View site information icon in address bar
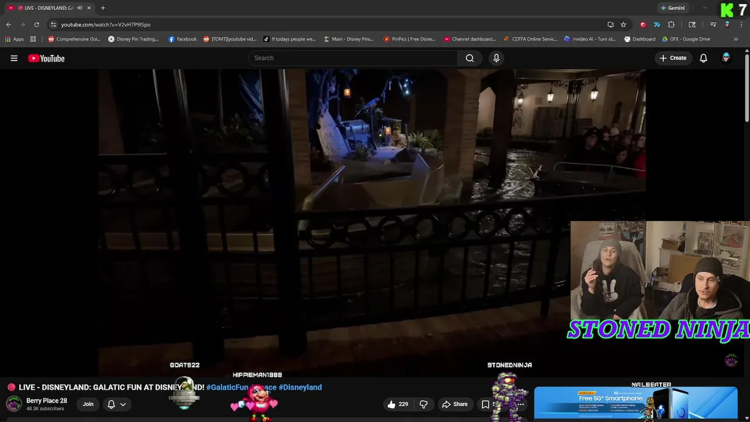The height and width of the screenshot is (422, 750). [53, 25]
